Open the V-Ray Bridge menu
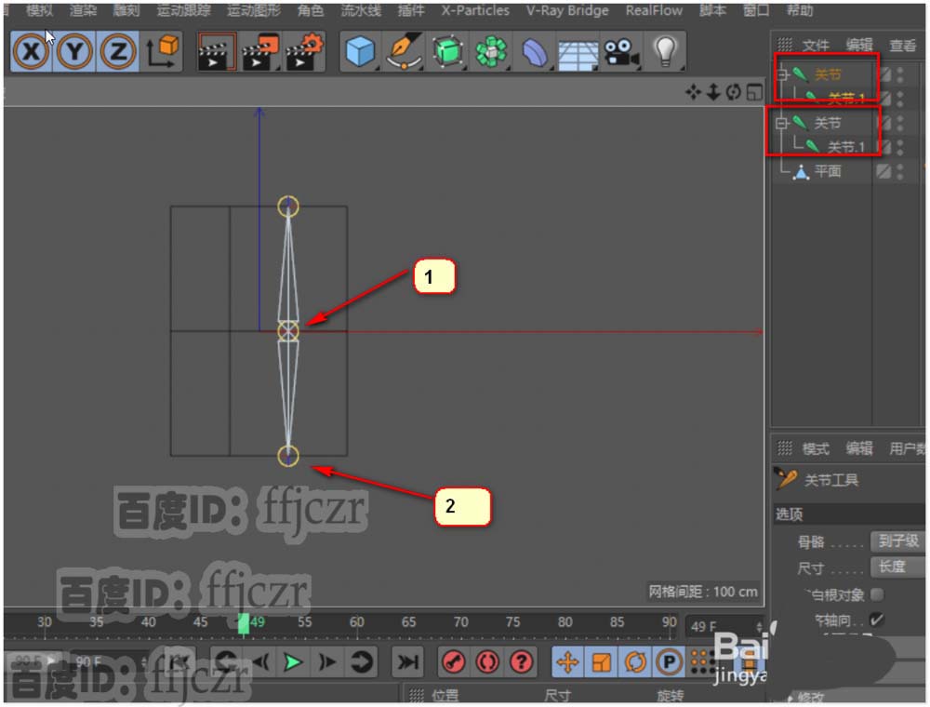 click(x=567, y=10)
